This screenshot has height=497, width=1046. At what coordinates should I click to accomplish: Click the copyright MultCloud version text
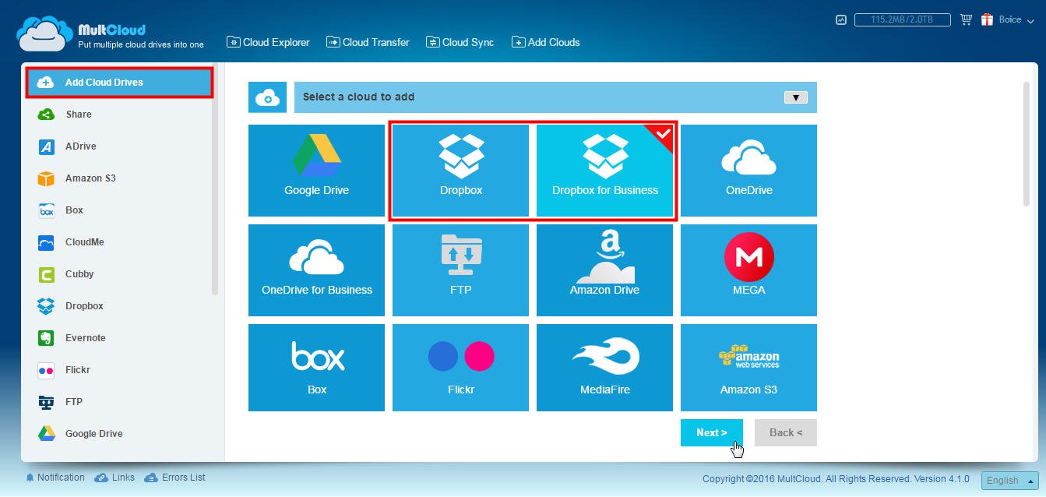point(836,479)
